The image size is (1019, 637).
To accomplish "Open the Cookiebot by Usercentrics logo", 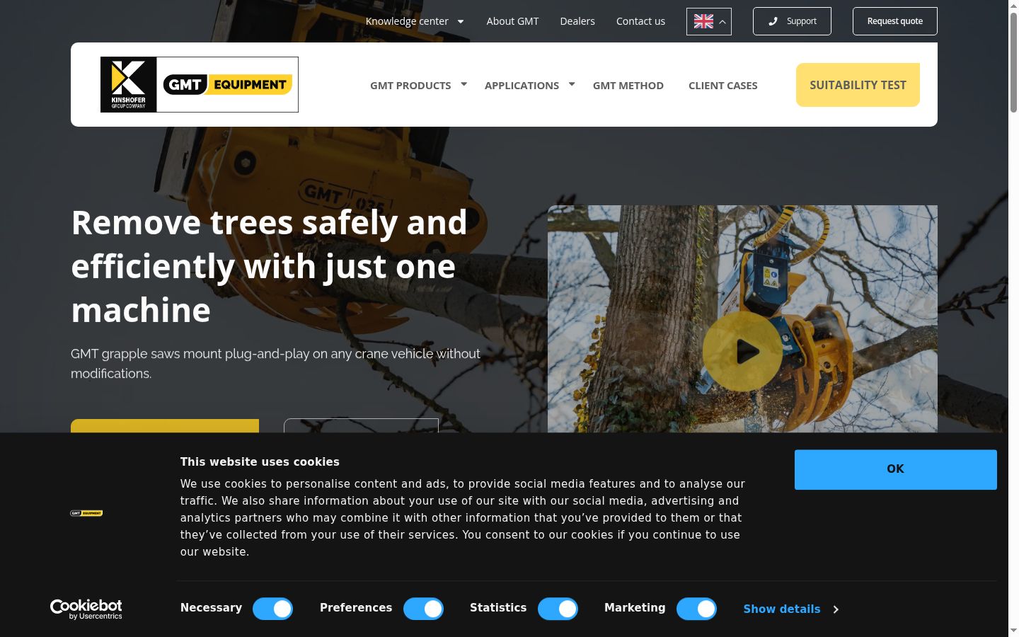I will pos(86,609).
